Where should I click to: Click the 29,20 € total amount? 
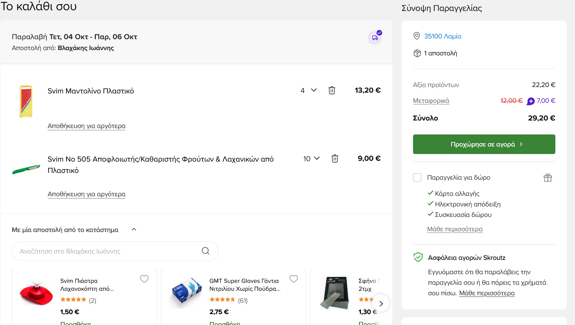pyautogui.click(x=541, y=118)
